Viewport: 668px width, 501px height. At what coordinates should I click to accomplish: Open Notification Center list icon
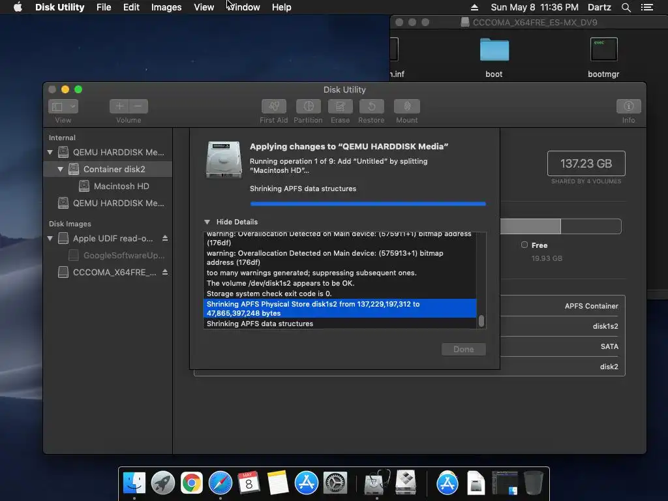tap(646, 7)
